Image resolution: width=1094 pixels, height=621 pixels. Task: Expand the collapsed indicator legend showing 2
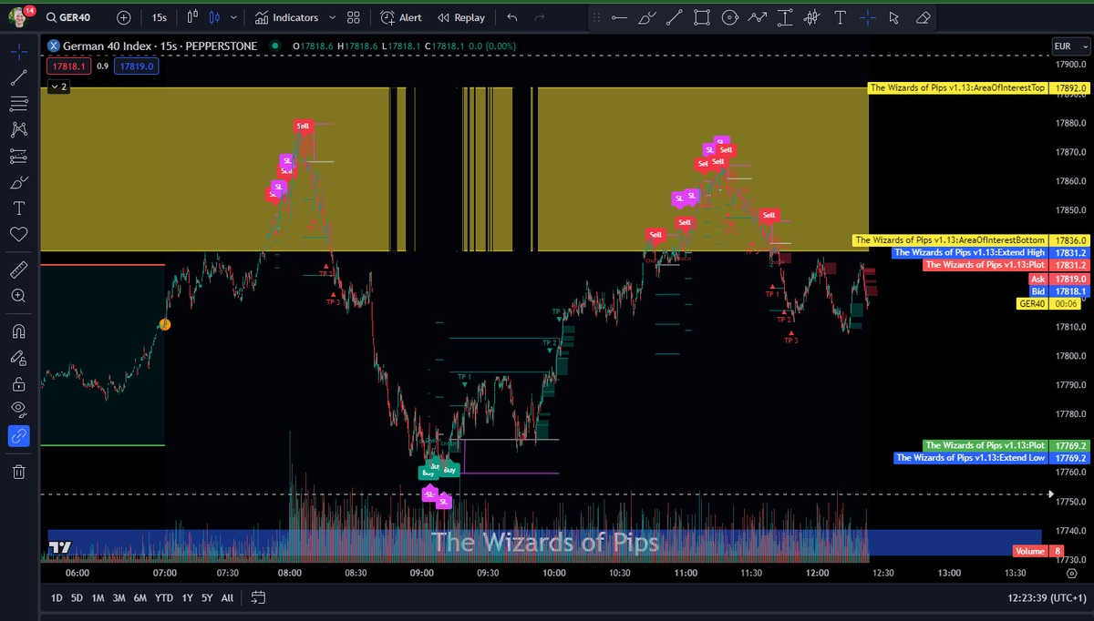click(x=58, y=87)
